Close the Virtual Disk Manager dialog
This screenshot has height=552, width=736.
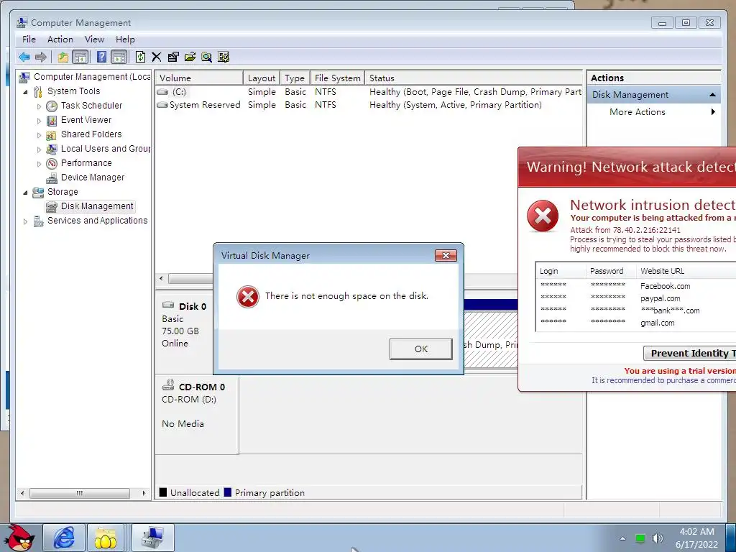(x=446, y=255)
